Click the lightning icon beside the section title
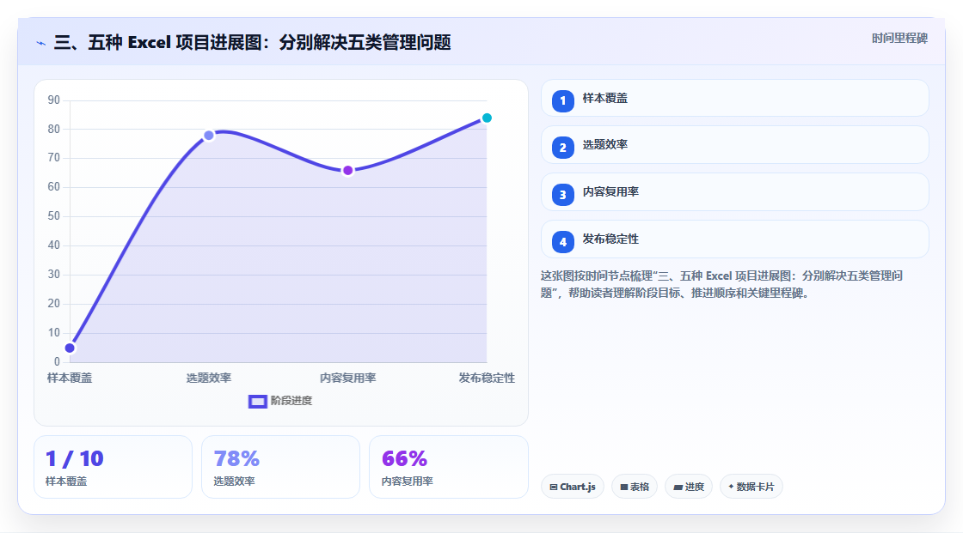The image size is (963, 533). pyautogui.click(x=40, y=43)
